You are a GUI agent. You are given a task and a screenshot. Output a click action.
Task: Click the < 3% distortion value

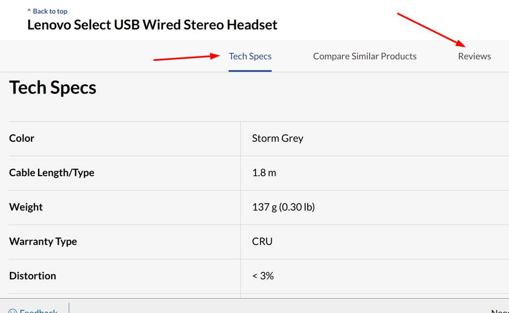pyautogui.click(x=262, y=276)
